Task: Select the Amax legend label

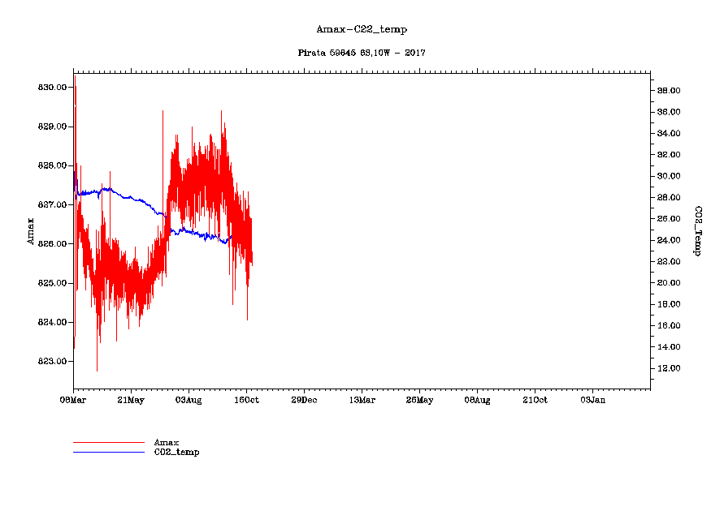Action: 167,443
